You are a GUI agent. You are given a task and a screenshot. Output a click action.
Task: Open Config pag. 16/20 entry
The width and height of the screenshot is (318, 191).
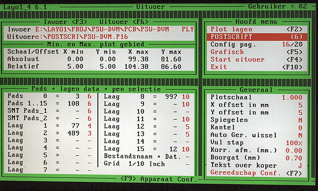pos(256,44)
